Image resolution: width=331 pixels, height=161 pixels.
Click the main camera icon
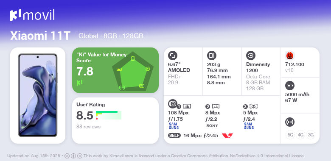coord(173,103)
